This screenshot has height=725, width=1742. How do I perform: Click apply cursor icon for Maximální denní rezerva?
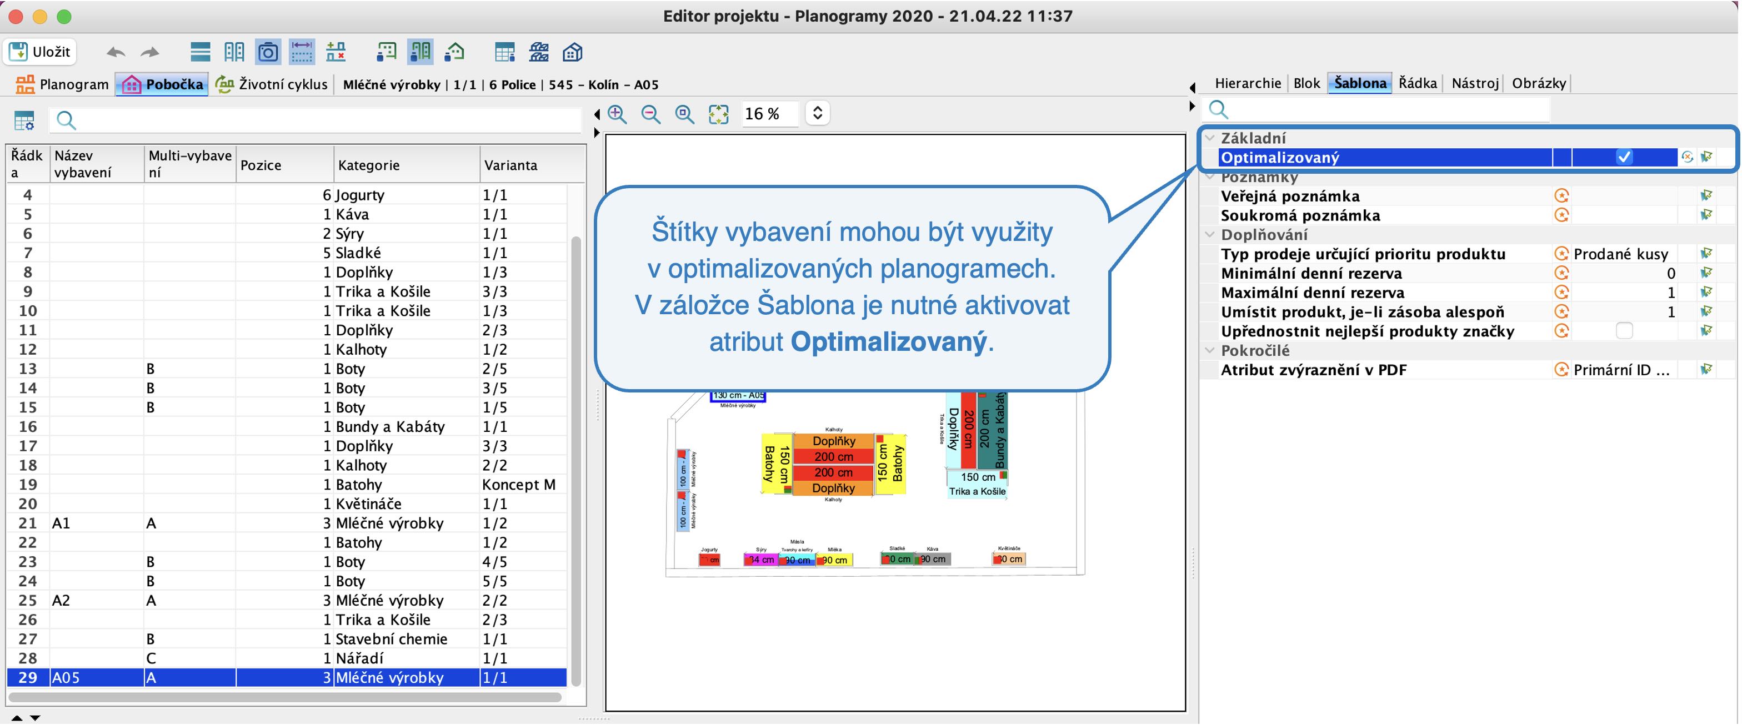[1706, 293]
